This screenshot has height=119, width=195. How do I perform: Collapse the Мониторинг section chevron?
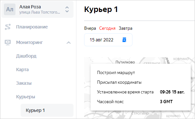coord(69,43)
